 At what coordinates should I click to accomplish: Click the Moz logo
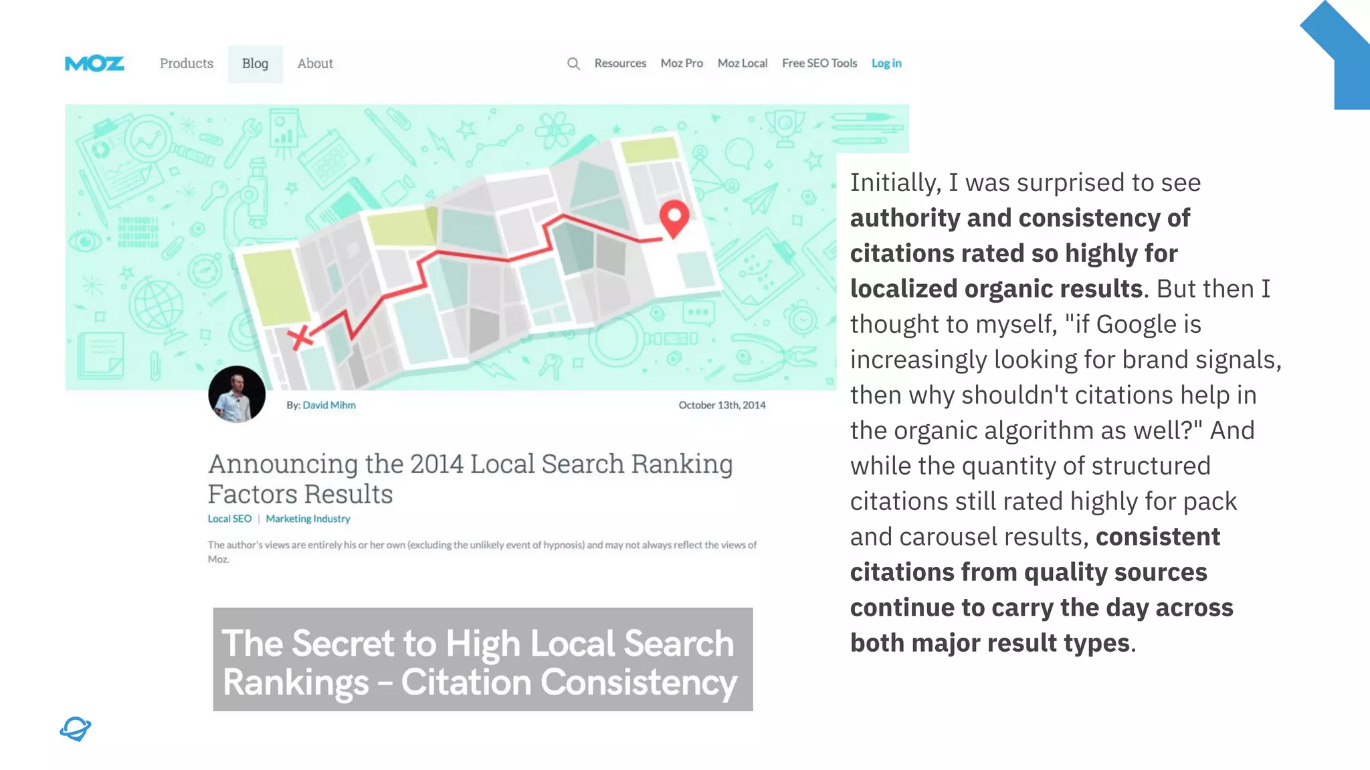tap(94, 63)
